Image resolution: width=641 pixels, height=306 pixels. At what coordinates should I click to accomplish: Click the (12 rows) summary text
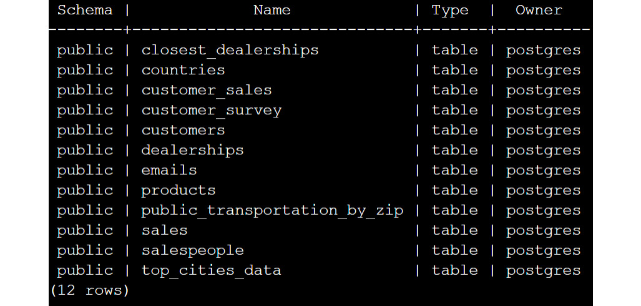(89, 290)
